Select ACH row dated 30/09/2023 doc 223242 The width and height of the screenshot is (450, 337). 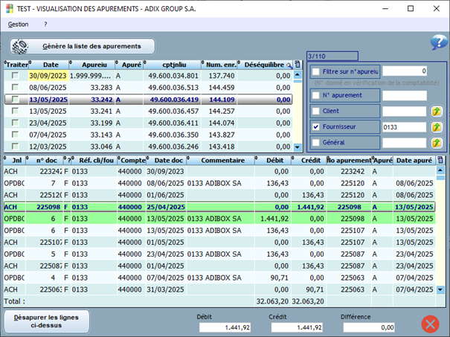click(219, 171)
